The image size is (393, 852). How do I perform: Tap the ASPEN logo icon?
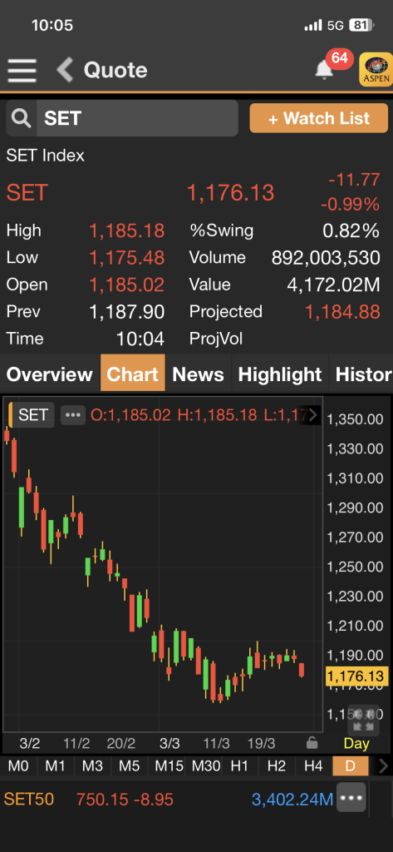click(376, 69)
